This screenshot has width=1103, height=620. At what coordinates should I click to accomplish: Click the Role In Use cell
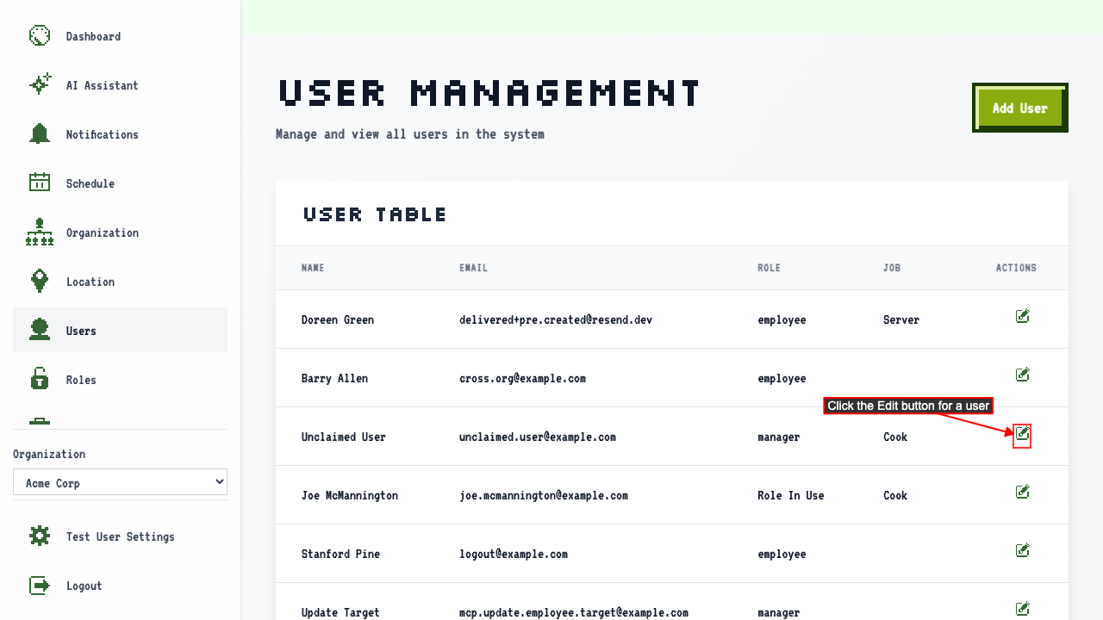(x=791, y=495)
